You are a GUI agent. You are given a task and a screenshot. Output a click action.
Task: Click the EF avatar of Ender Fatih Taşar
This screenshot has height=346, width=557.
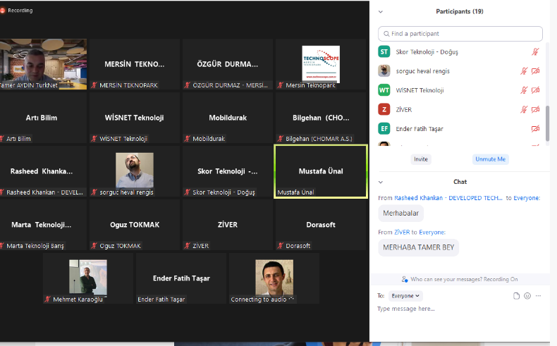tap(384, 128)
